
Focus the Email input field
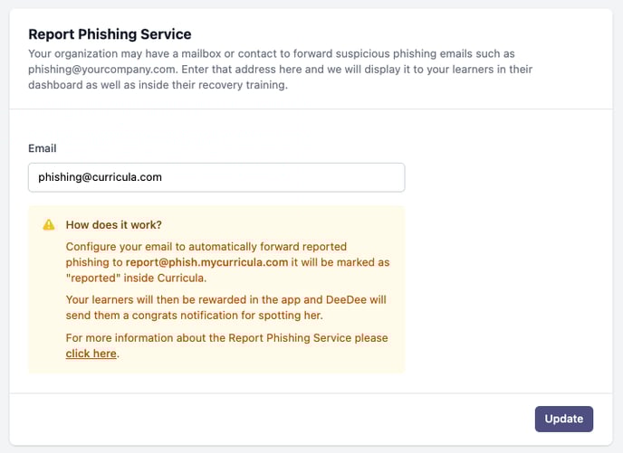pyautogui.click(x=216, y=177)
